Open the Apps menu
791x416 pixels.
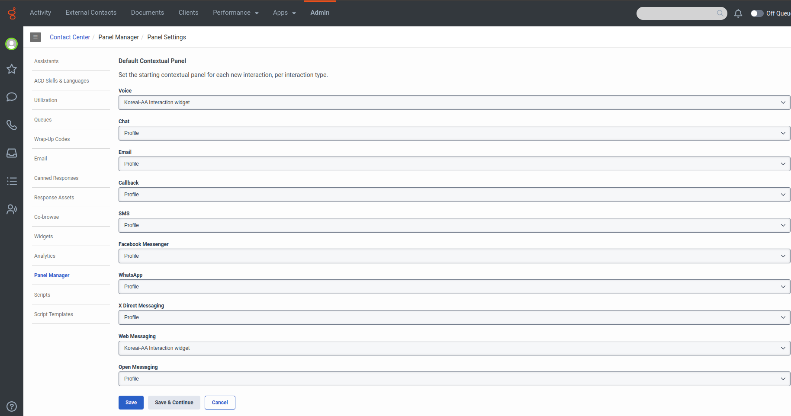(284, 13)
